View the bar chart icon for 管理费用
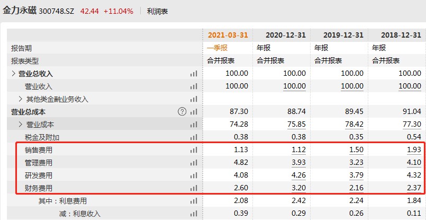 (x=193, y=163)
